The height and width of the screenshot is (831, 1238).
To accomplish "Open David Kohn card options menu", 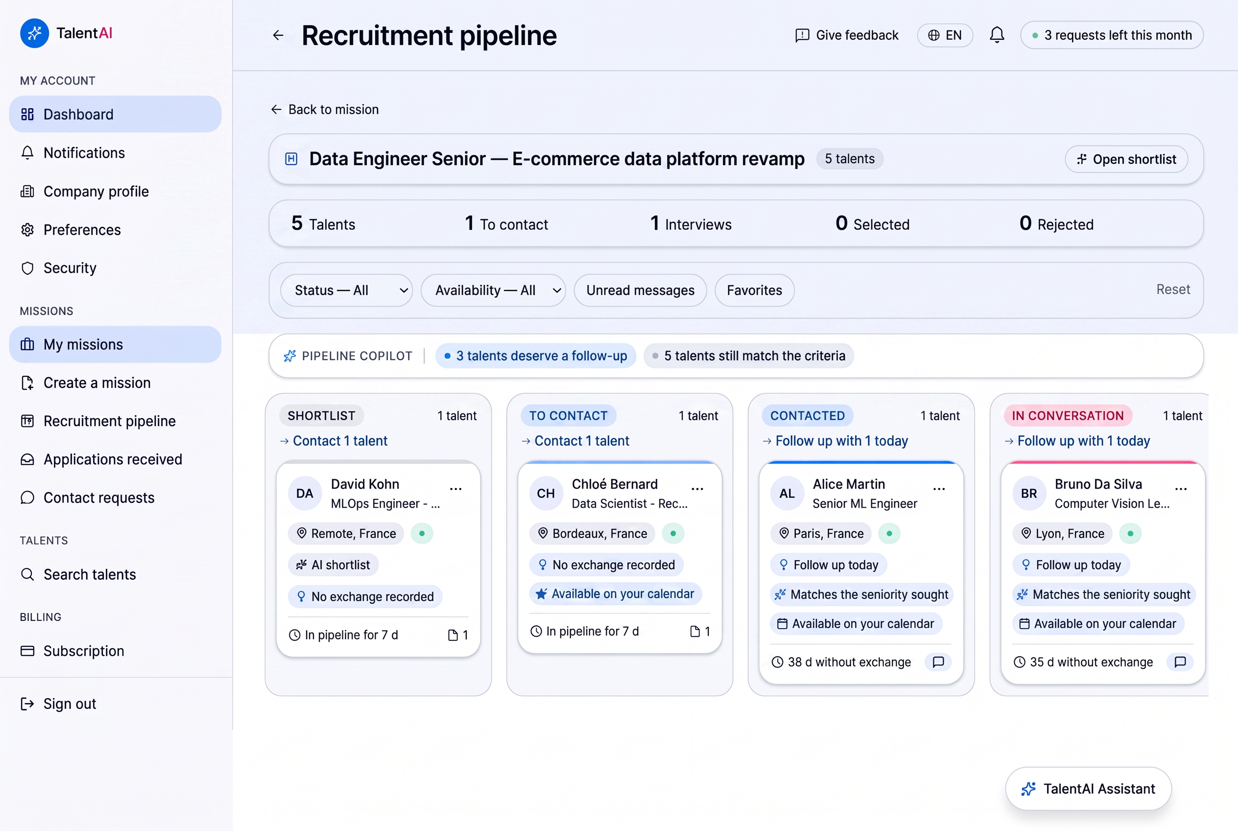I will [x=455, y=489].
